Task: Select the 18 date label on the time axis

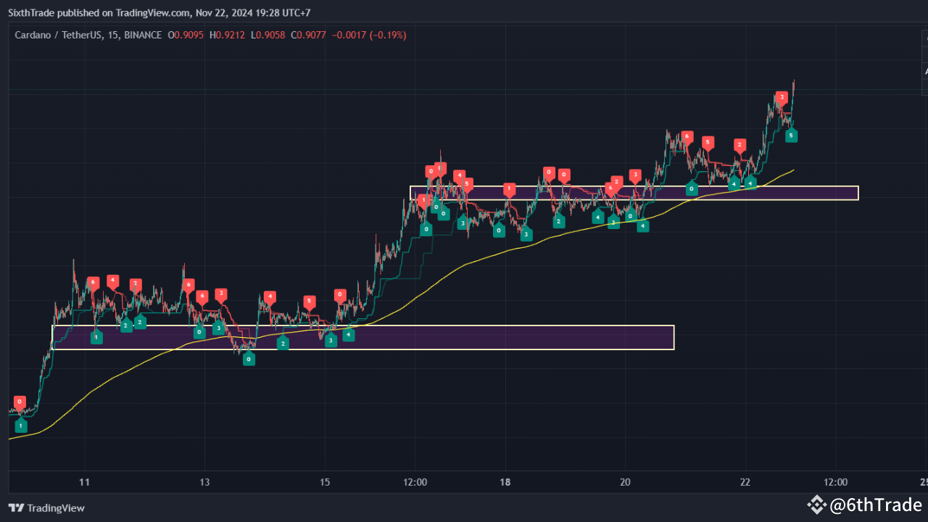Action: point(505,481)
